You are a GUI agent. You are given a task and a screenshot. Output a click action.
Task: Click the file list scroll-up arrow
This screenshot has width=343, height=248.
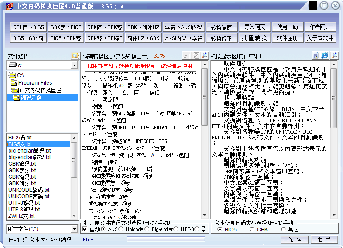coord(74,138)
